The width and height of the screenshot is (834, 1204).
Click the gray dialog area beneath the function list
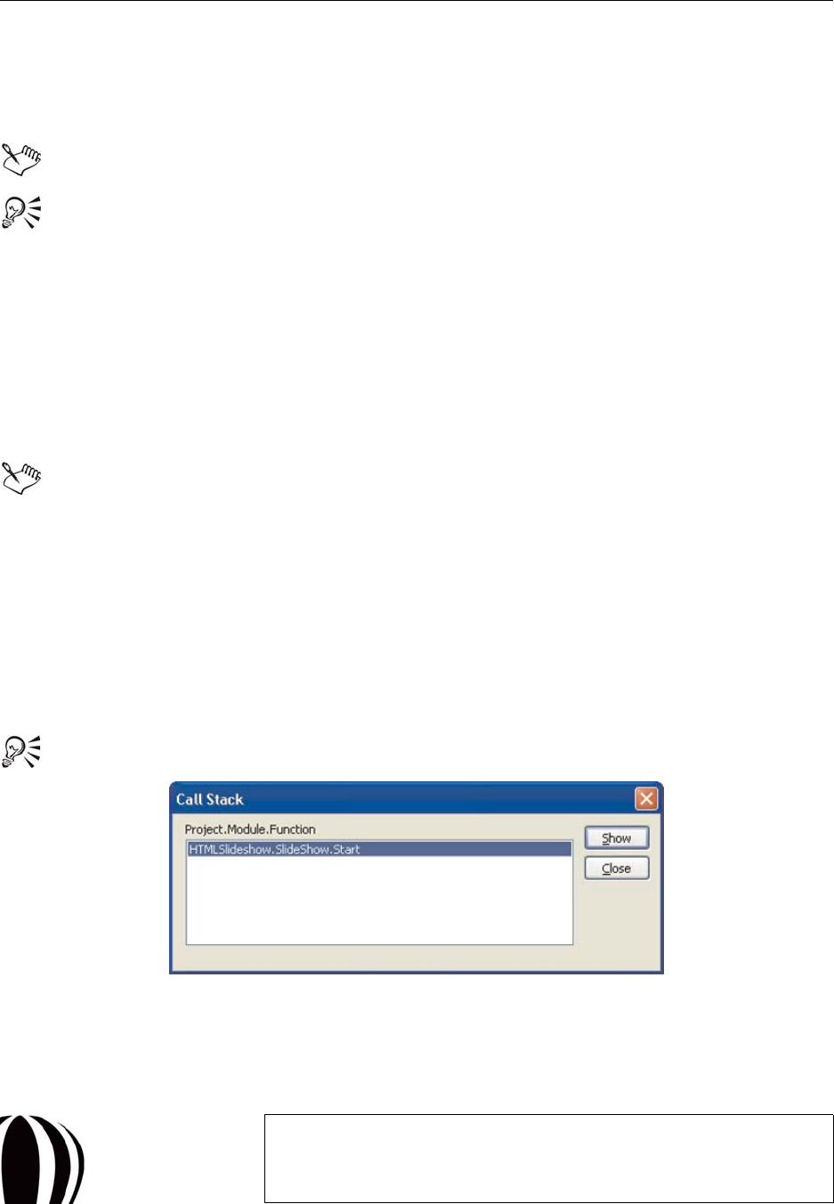pos(379,958)
